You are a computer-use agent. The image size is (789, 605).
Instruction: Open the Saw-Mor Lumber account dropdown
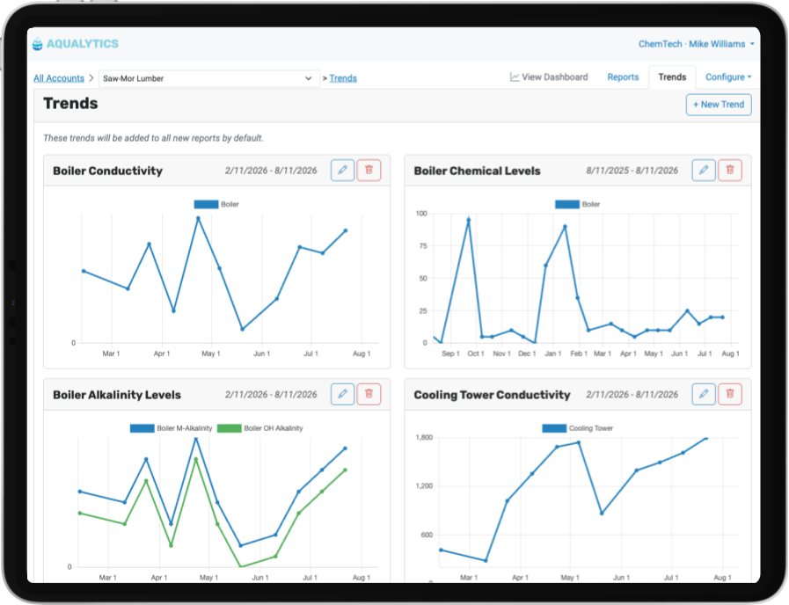(208, 78)
